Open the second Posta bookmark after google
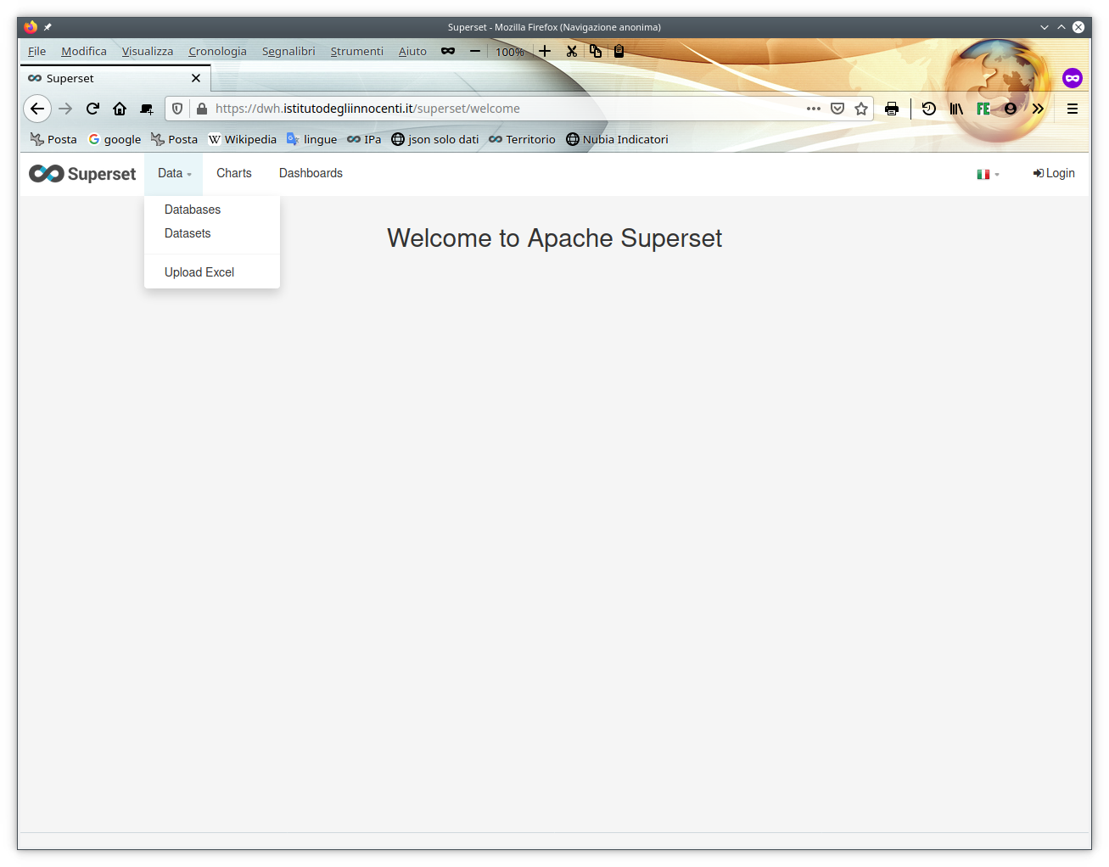 click(174, 139)
